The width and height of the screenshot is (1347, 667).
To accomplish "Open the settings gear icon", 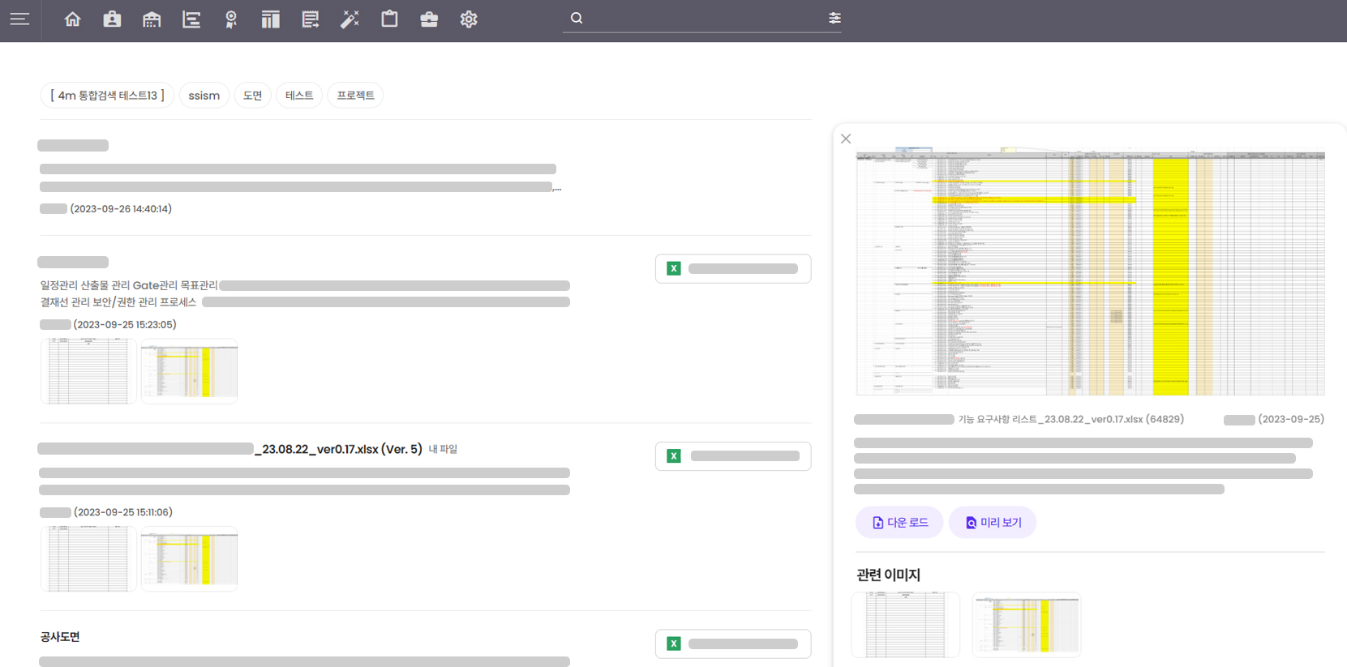I will click(469, 19).
